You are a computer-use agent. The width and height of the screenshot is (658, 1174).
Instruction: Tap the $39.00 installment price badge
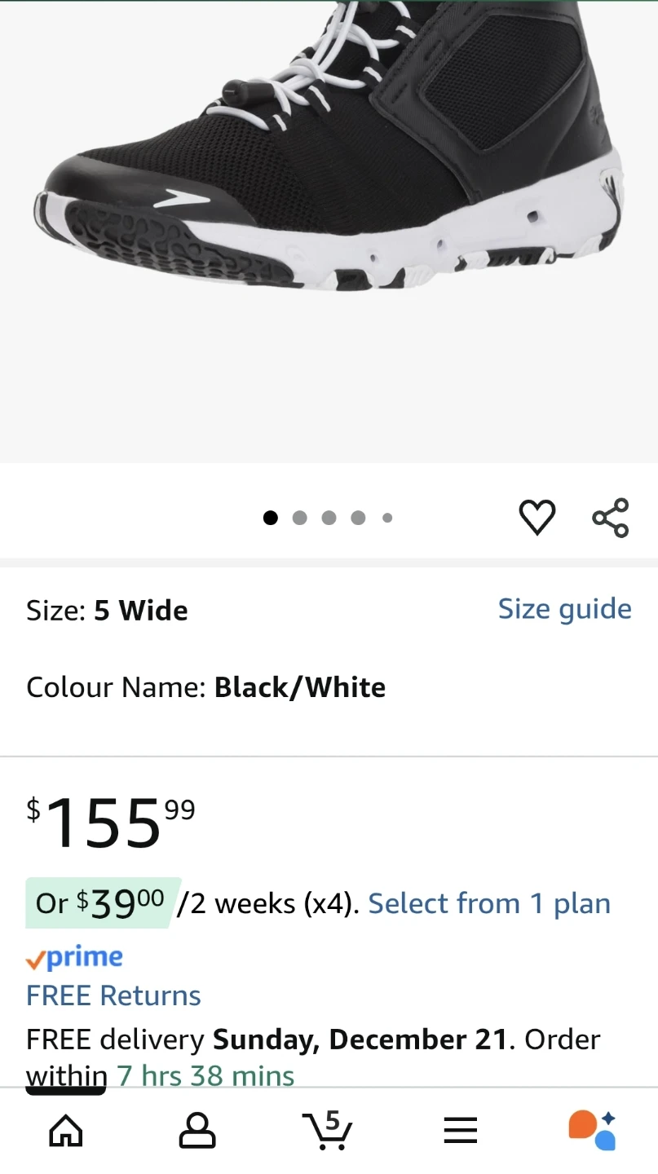coord(101,903)
